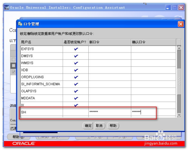Click the vertical scrollbar thumb
Image resolution: width=188 pixels, height=150 pixels.
click(179, 81)
